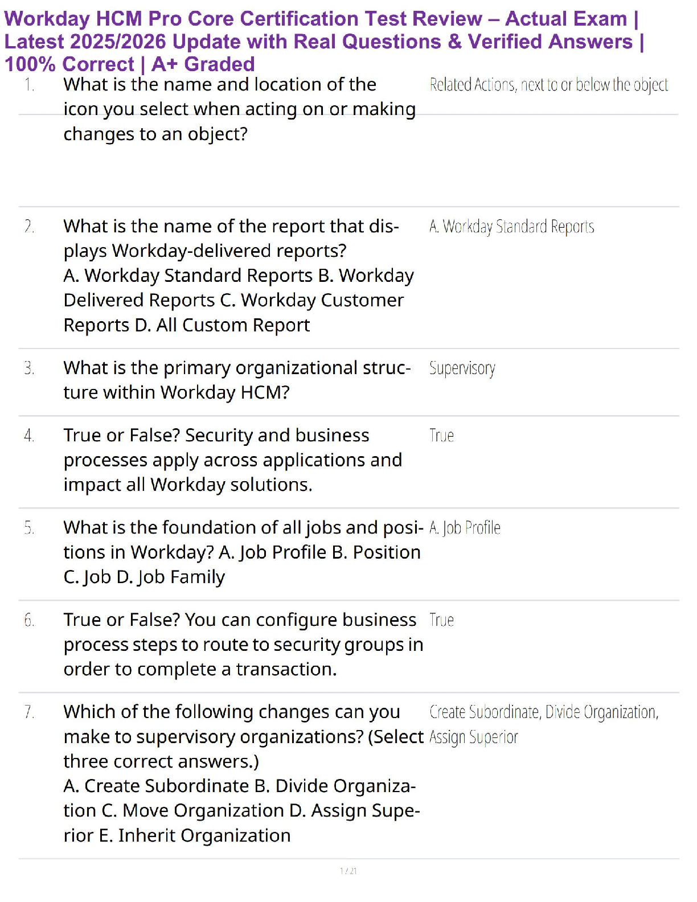697x902 pixels.
Task: Click the question about acting on an object
Action: (x=239, y=109)
